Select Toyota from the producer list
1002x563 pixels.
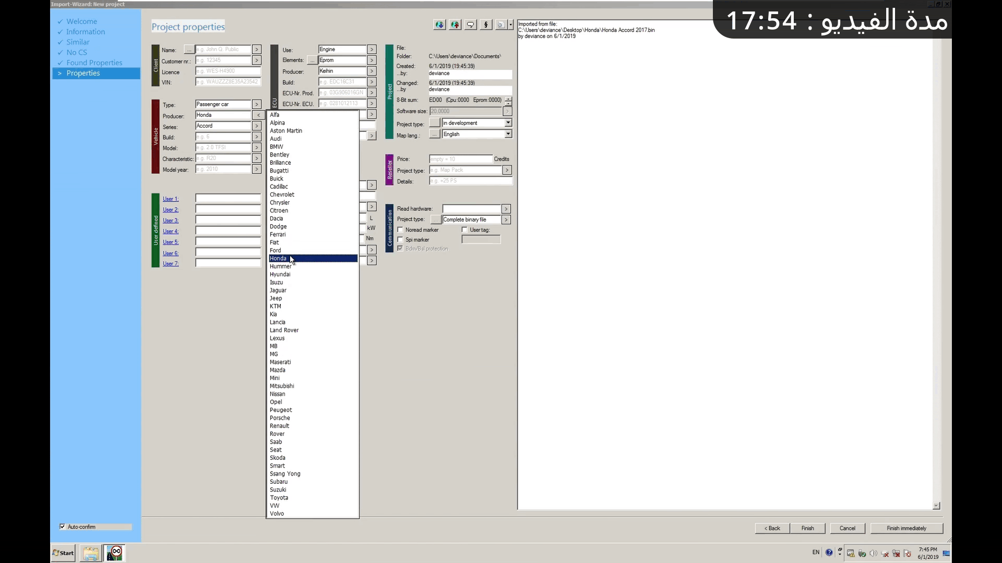click(x=279, y=498)
